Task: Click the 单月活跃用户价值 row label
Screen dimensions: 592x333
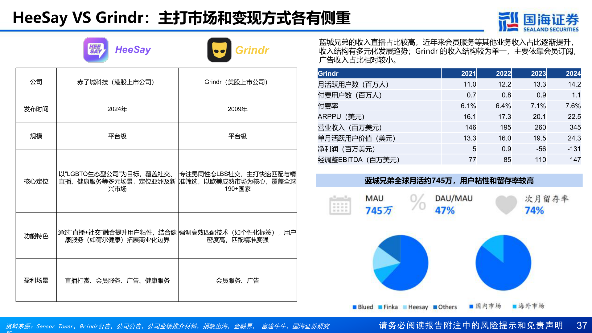Action: [356, 138]
